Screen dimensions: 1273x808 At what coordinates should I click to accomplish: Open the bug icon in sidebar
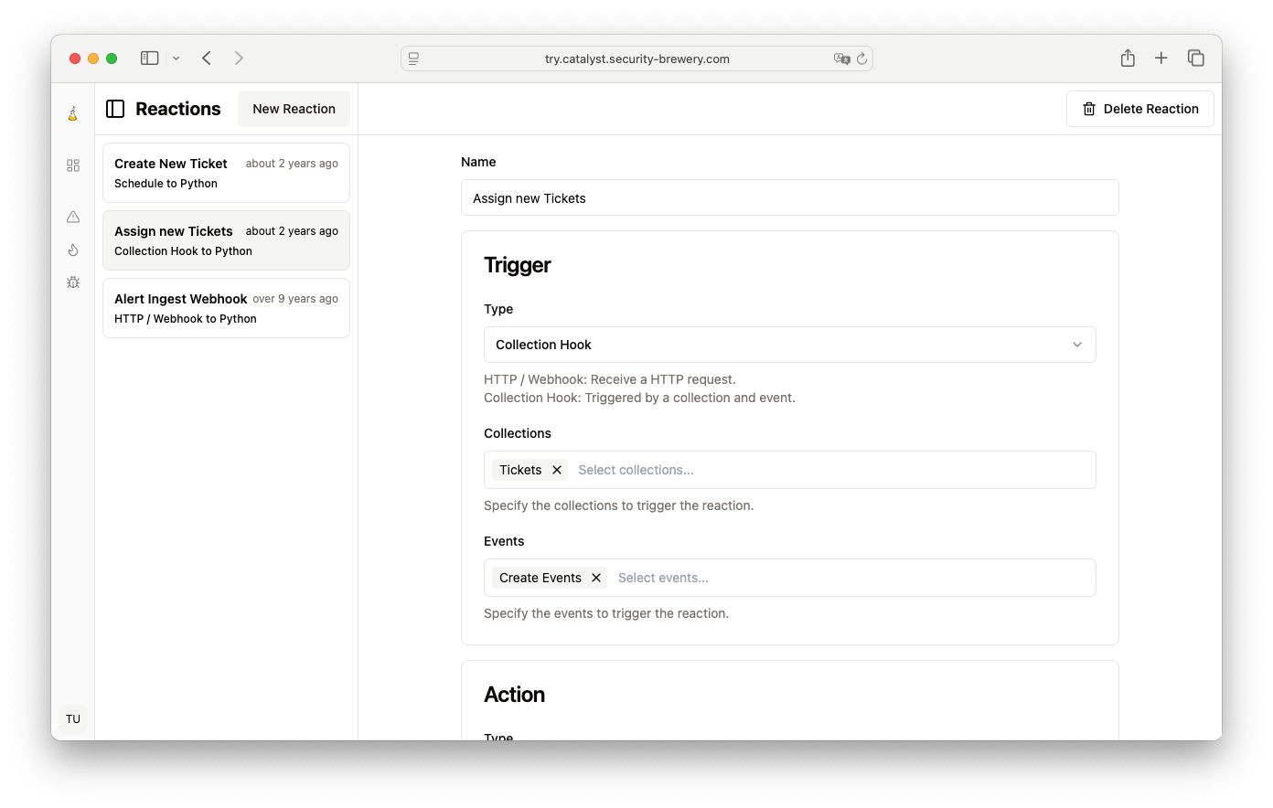point(73,282)
